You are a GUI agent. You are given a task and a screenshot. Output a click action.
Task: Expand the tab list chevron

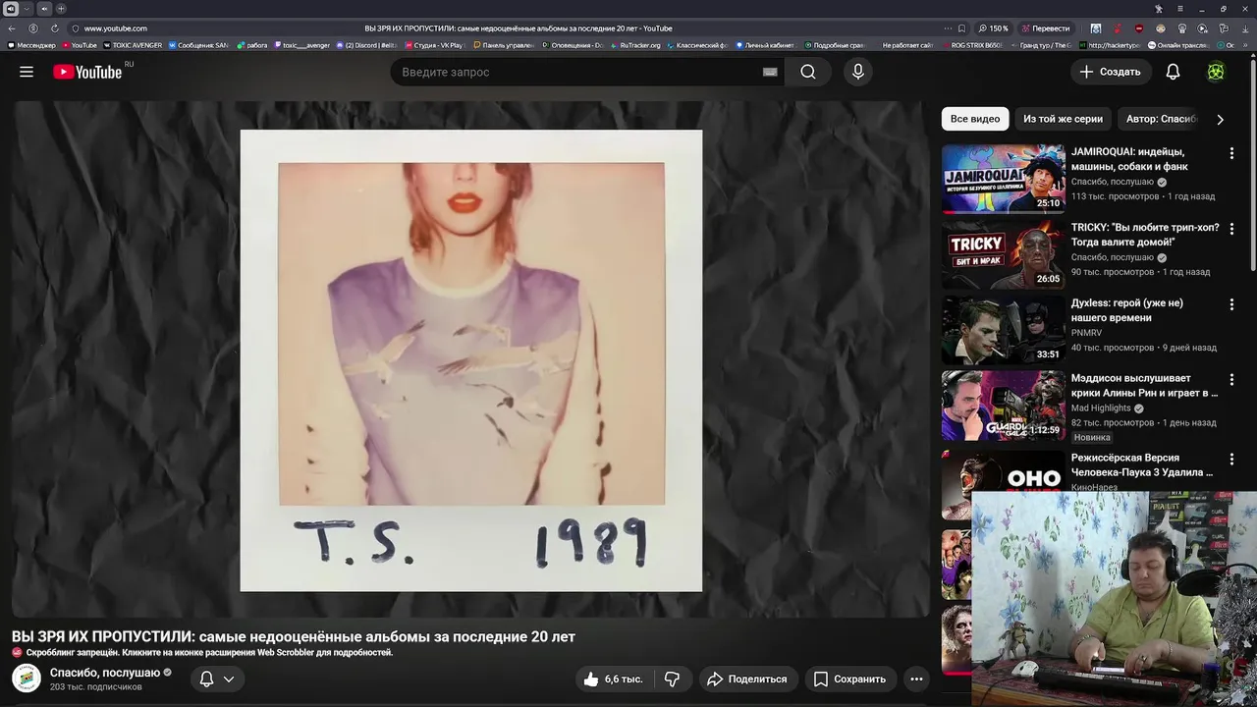(x=27, y=9)
